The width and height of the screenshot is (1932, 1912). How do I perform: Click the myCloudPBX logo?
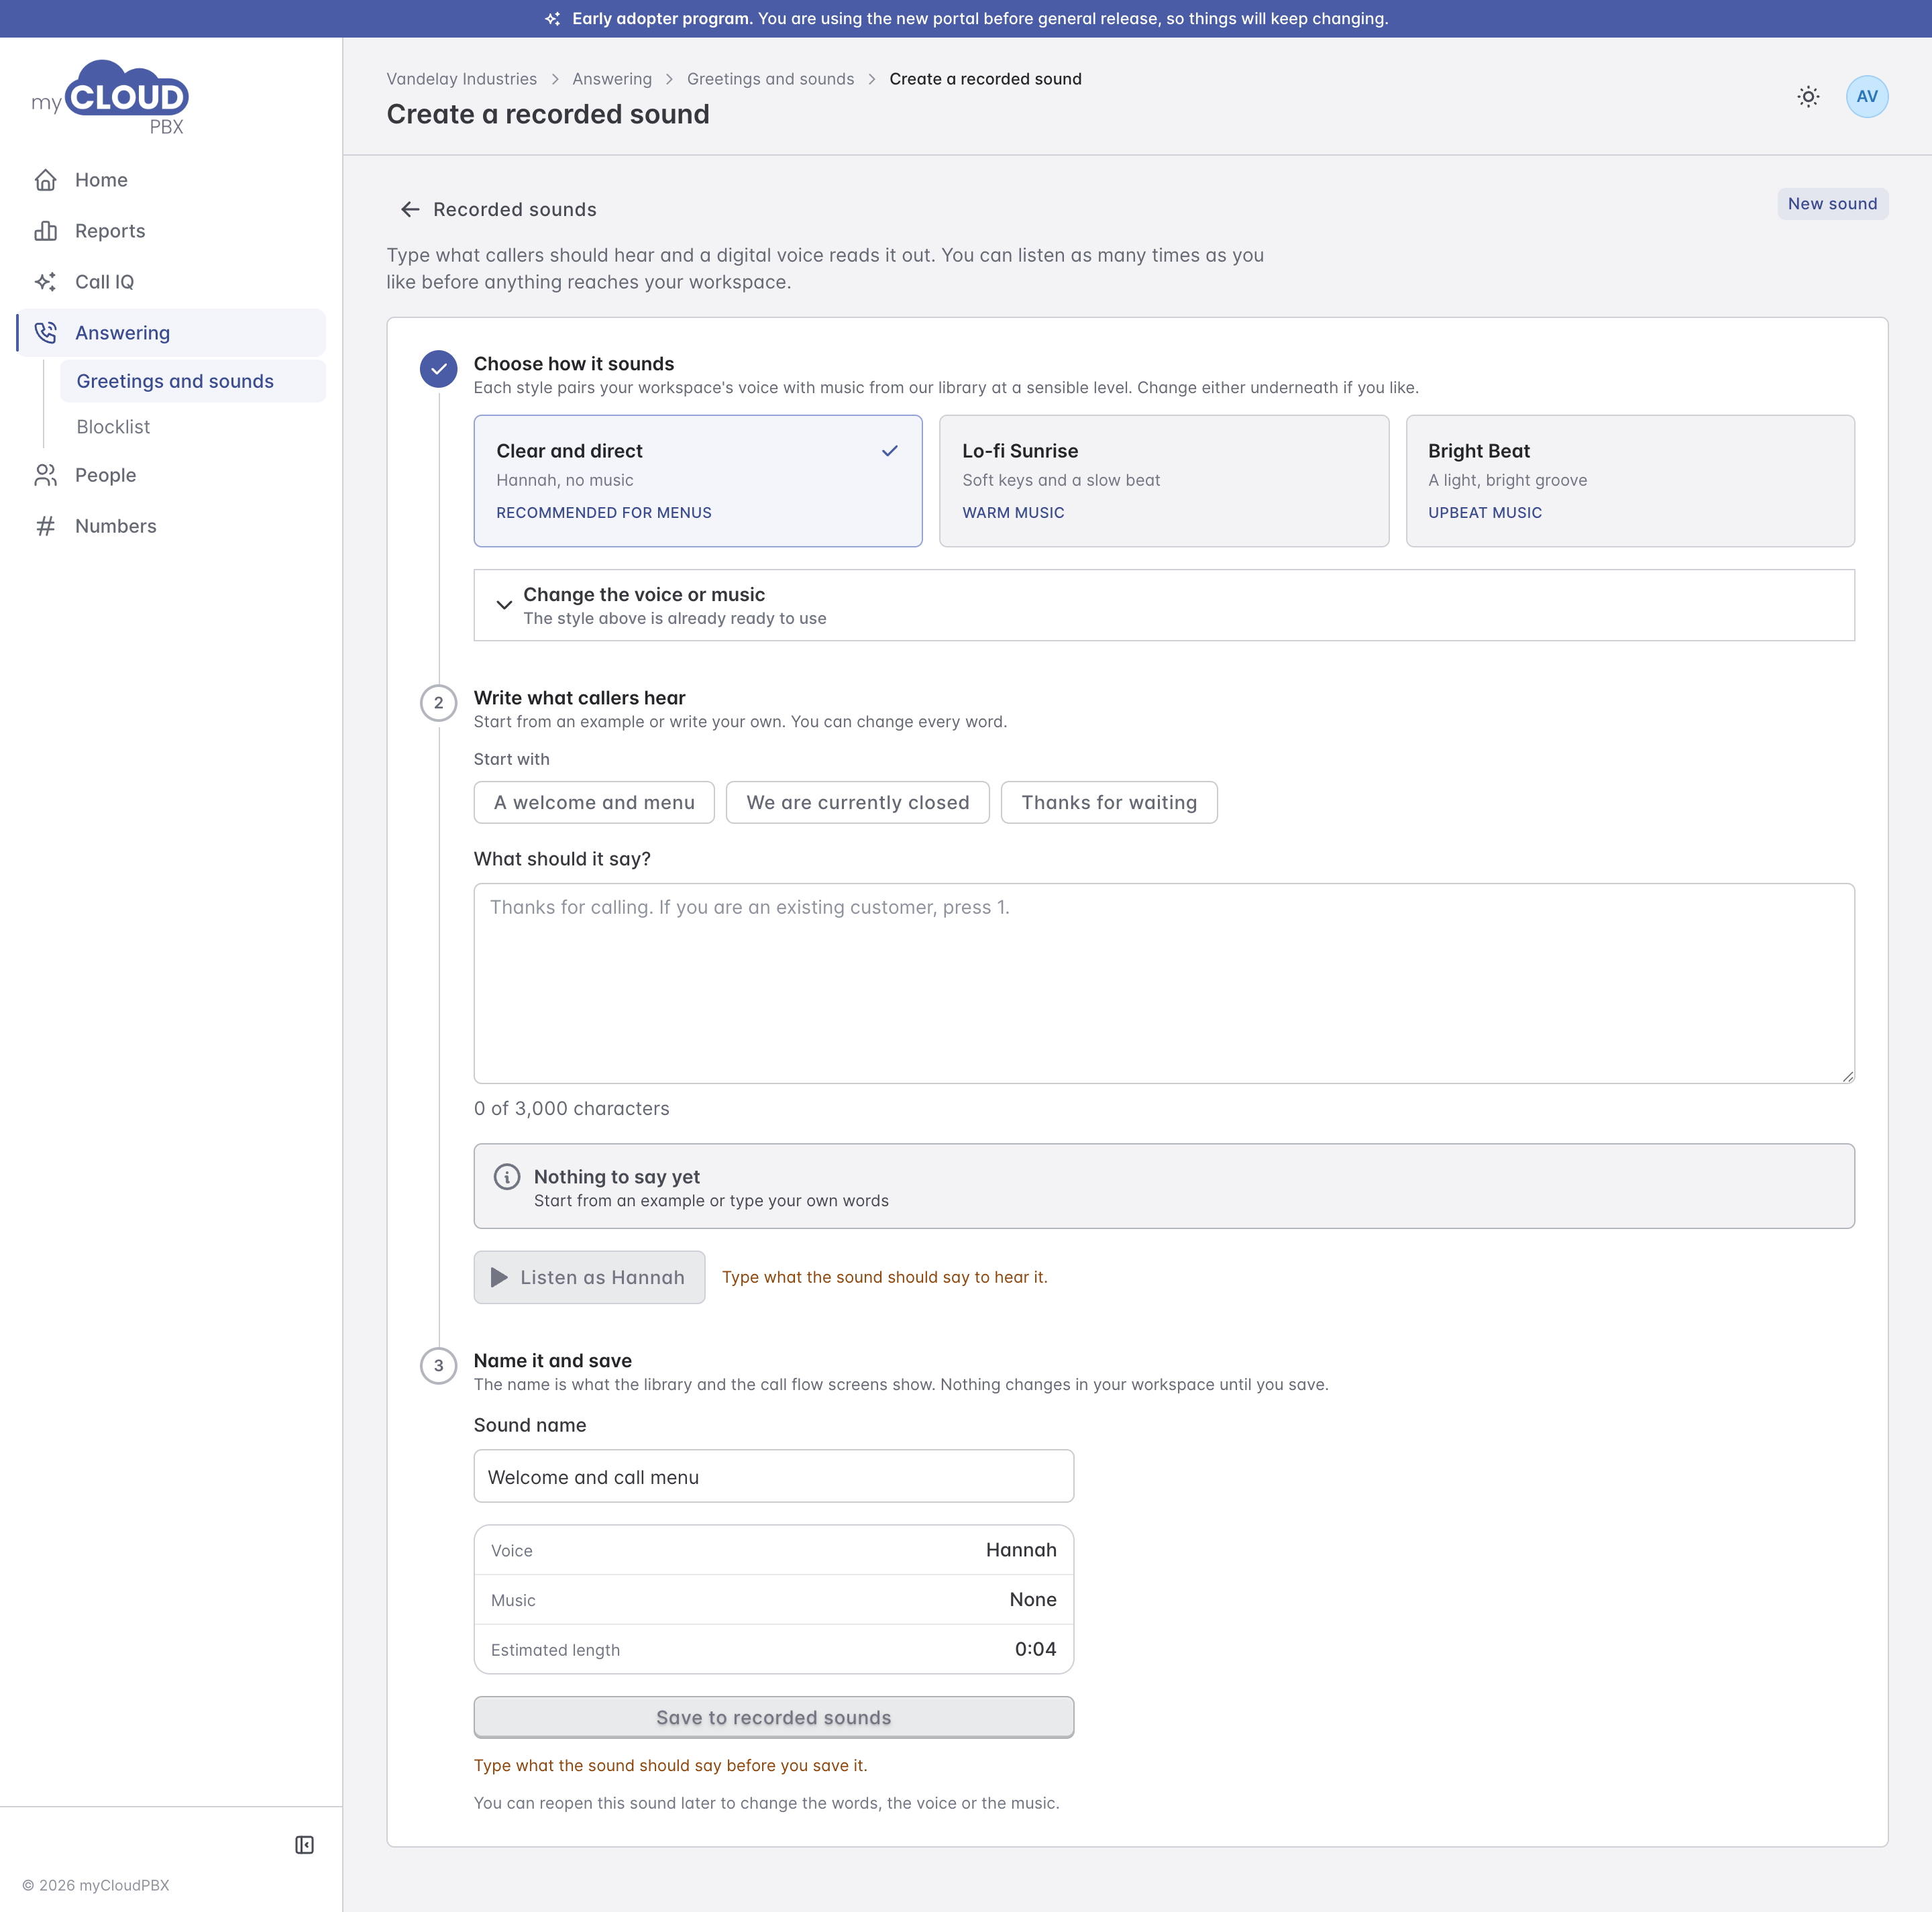[110, 97]
